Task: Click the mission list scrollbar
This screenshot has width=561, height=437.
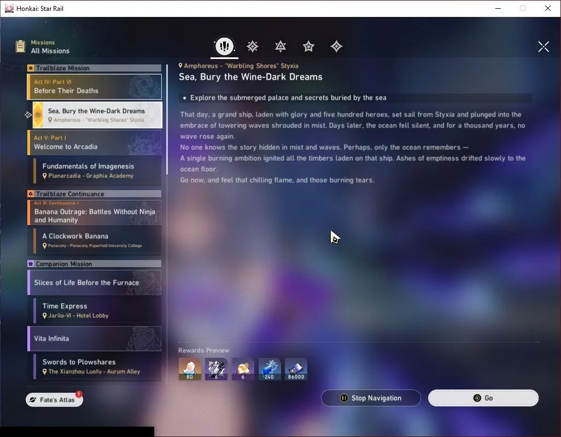Action: pyautogui.click(x=167, y=119)
